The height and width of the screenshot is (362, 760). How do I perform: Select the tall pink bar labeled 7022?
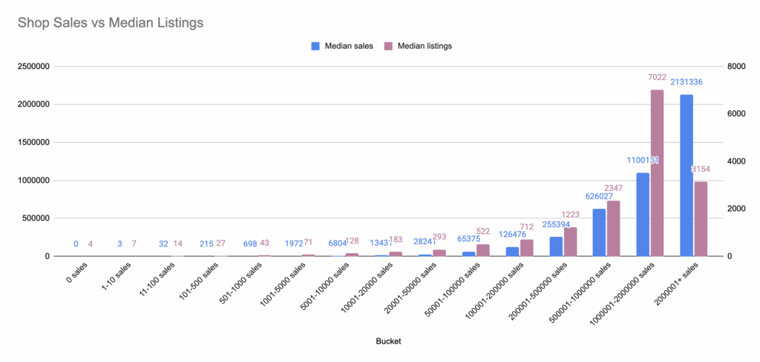point(657,173)
